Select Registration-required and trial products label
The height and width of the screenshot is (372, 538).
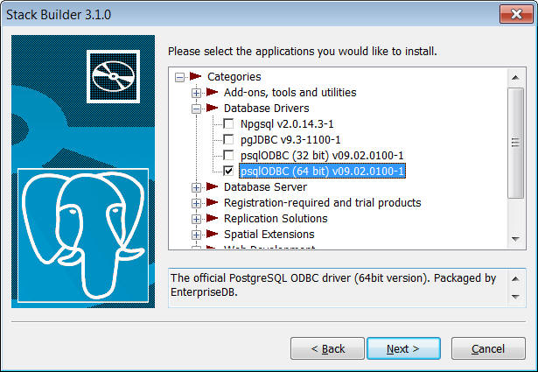(322, 203)
